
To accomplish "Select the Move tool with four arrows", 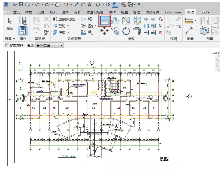I will pyautogui.click(x=104, y=31).
